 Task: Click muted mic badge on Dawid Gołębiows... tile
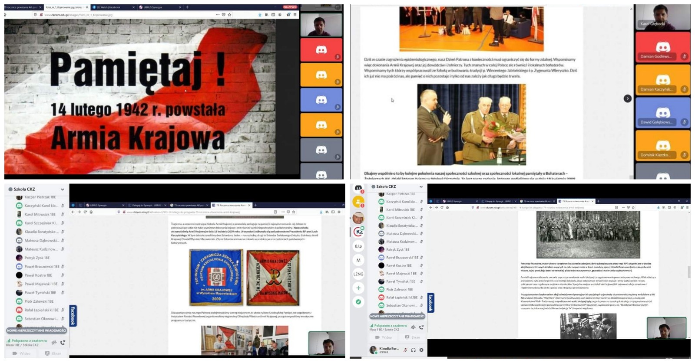click(684, 122)
